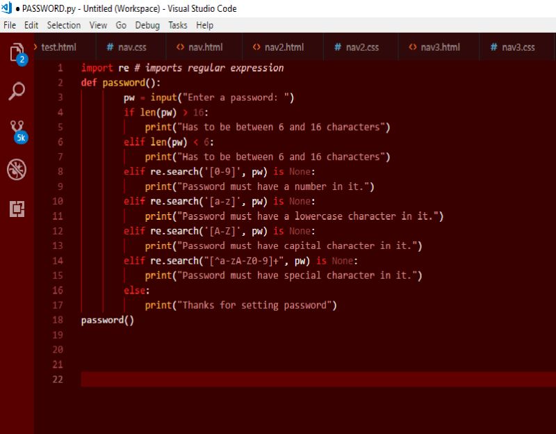Open the Help menu
Viewport: 556px width, 434px height.
204,25
